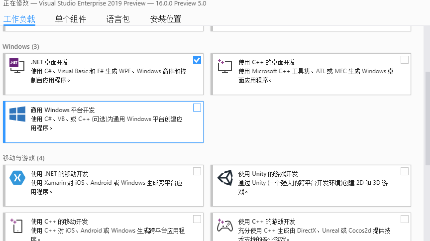Check the 使用 C++ 的游戏开发 checkbox
The width and height of the screenshot is (430, 241).
click(405, 219)
